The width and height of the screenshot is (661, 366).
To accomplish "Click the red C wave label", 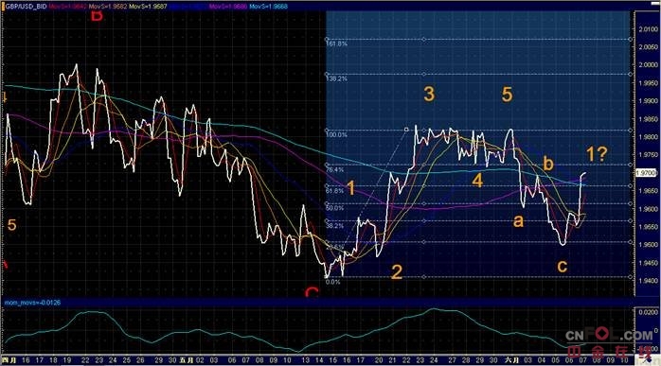I will [312, 292].
